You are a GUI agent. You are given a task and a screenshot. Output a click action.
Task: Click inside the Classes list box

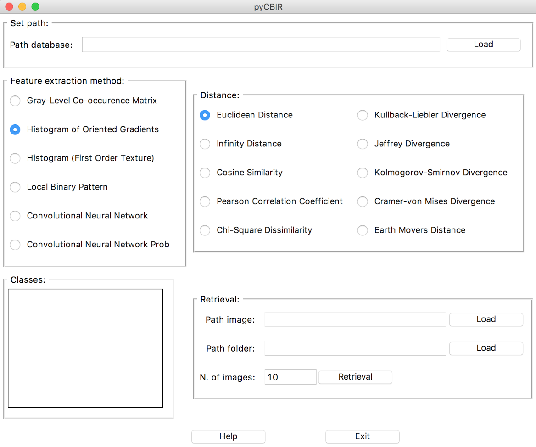coord(85,348)
